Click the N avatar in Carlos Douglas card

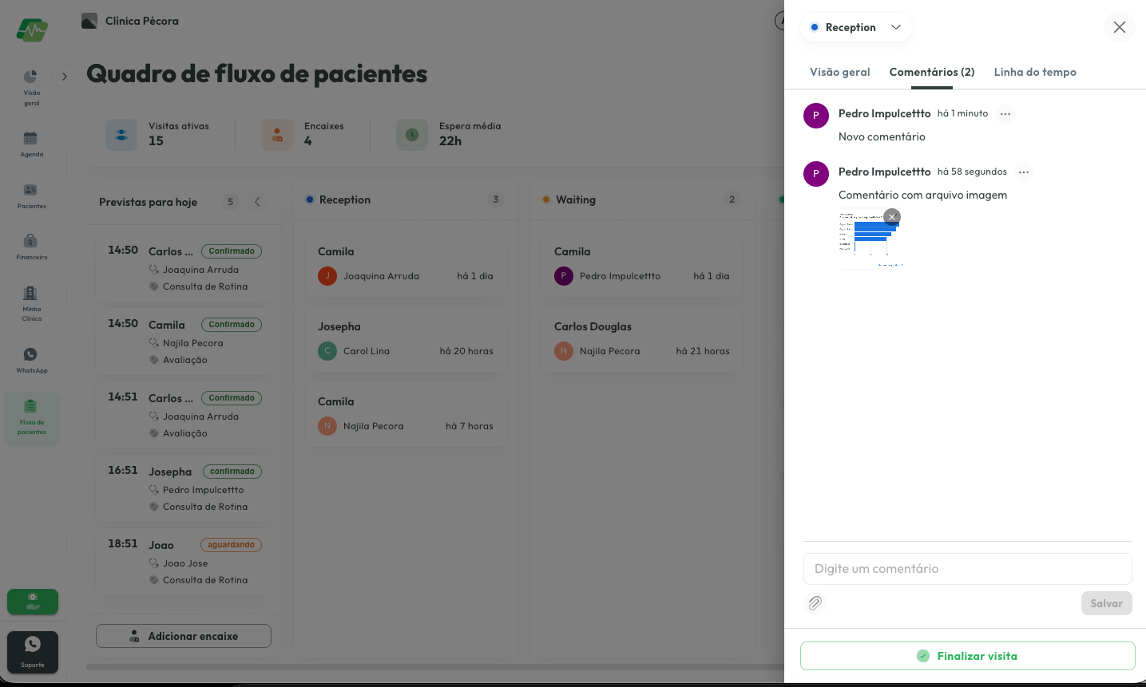[x=564, y=351]
